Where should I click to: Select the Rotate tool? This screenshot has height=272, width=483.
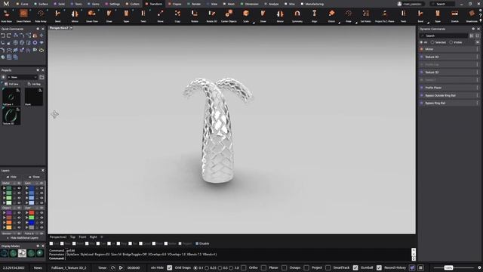click(195, 16)
